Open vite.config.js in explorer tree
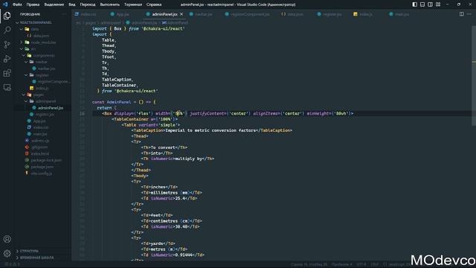This screenshot has height=268, width=476. [x=42, y=173]
